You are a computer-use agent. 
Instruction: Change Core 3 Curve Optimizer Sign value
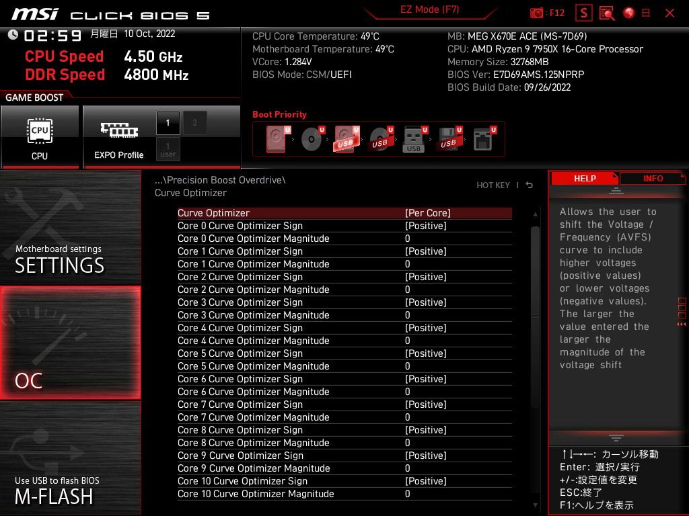(x=425, y=302)
